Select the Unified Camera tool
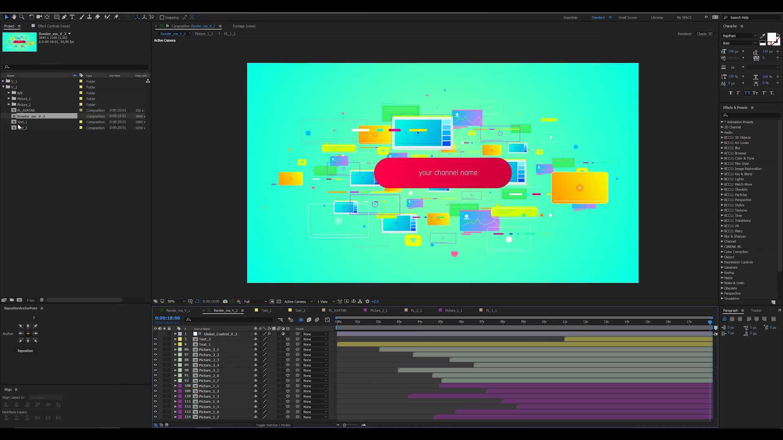The image size is (783, 440). [39, 17]
